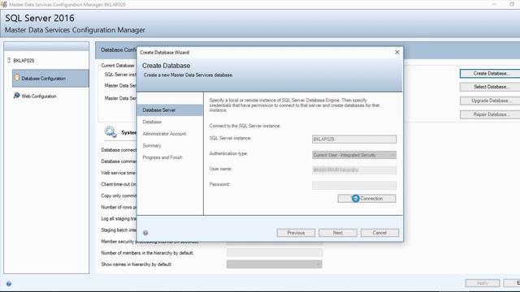Click Previous button in wizard
Viewport: 520px width, 292px height.
coord(296,233)
